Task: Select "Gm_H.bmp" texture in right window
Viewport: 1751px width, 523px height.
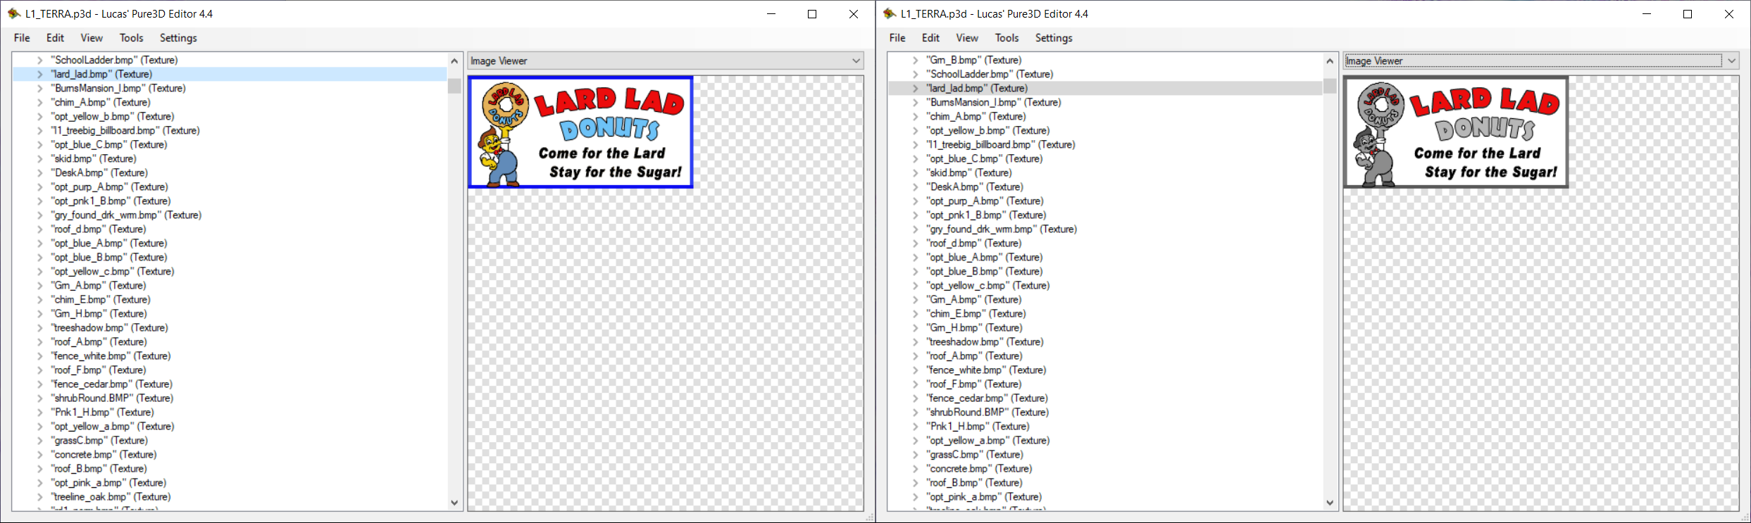Action: (x=975, y=327)
